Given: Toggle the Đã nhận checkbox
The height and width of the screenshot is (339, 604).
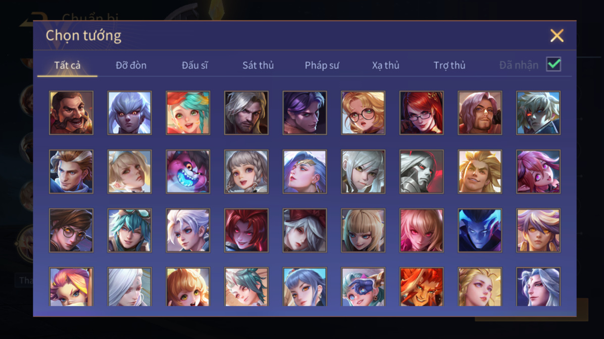Looking at the screenshot, I should point(553,64).
